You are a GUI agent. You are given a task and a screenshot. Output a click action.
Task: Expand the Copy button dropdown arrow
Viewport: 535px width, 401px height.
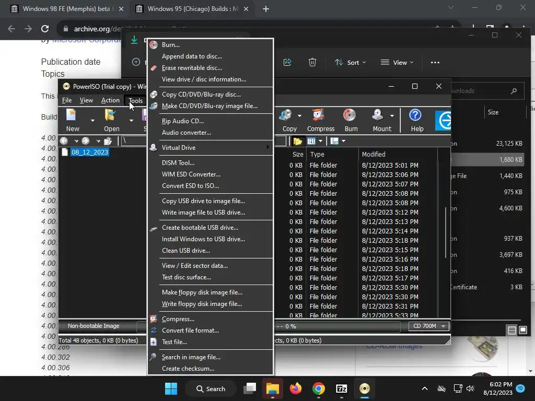click(x=299, y=116)
